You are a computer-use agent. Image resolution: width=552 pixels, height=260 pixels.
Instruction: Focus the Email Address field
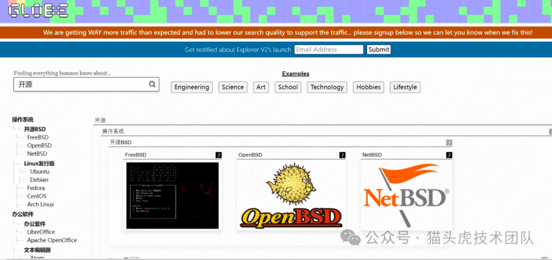[329, 50]
